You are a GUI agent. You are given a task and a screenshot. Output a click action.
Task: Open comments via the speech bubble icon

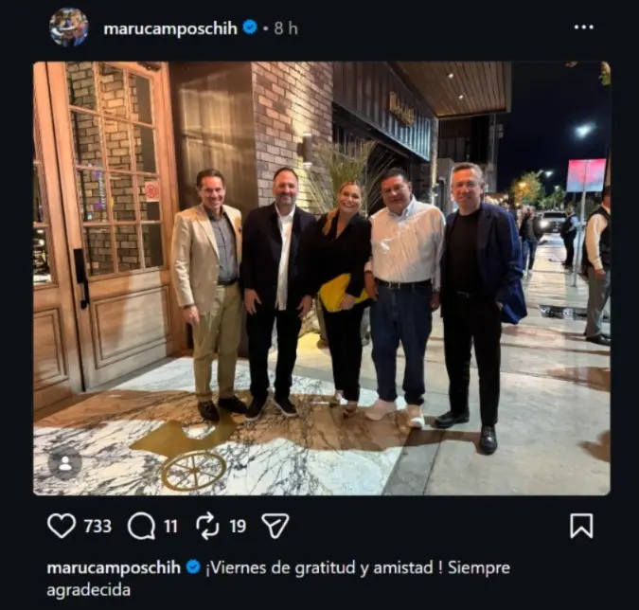pyautogui.click(x=141, y=526)
